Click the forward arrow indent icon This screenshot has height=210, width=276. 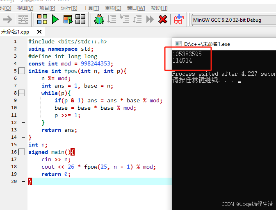(x=7, y=19)
